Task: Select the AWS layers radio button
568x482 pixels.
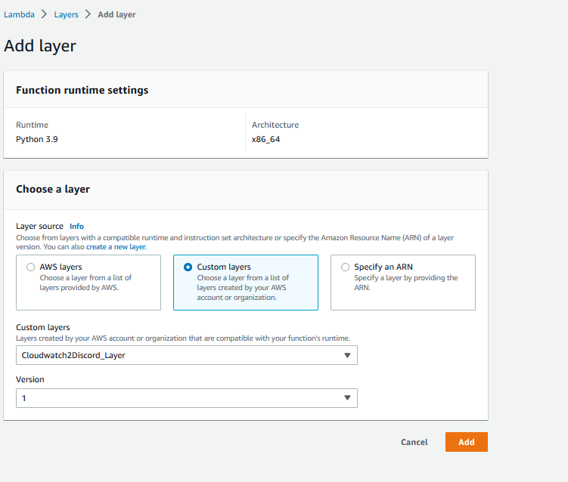Action: pyautogui.click(x=30, y=267)
